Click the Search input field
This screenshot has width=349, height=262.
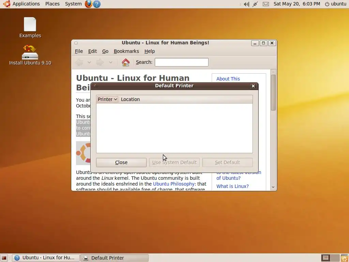(x=182, y=62)
